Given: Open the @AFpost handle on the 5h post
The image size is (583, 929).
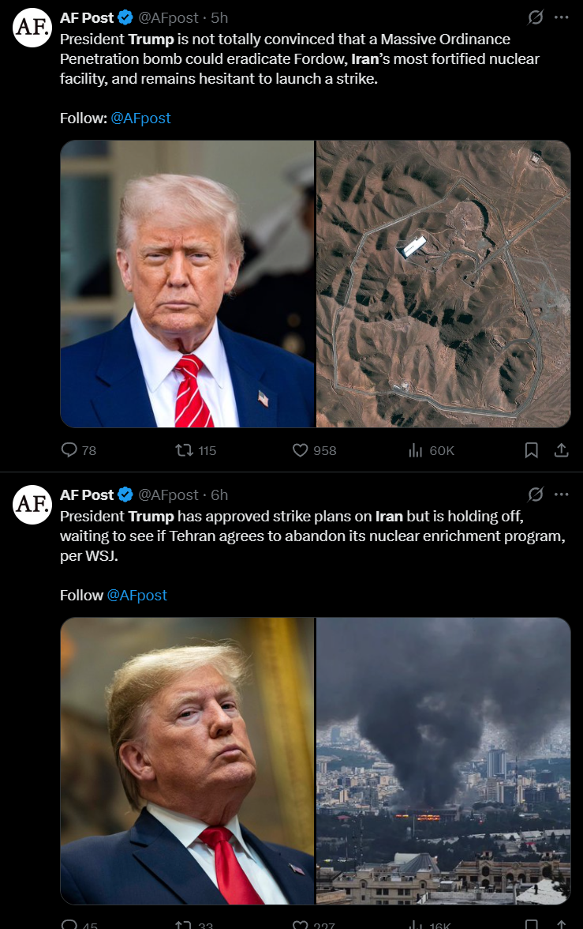Looking at the screenshot, I should [x=168, y=17].
